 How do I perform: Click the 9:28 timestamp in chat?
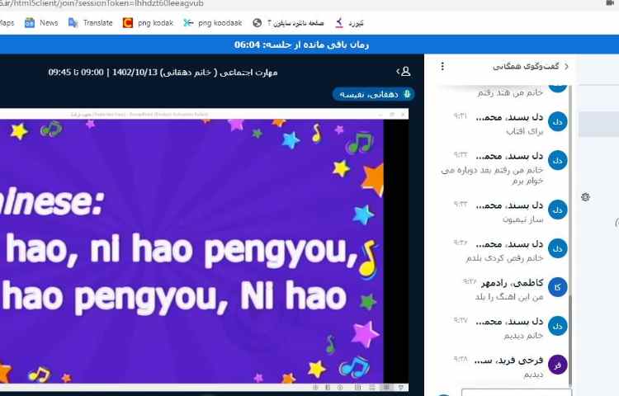(x=461, y=359)
